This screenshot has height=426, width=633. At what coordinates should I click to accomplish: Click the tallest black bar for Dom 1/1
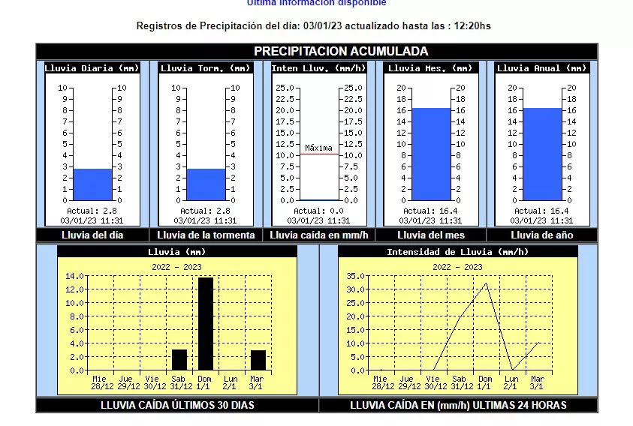[x=206, y=323]
